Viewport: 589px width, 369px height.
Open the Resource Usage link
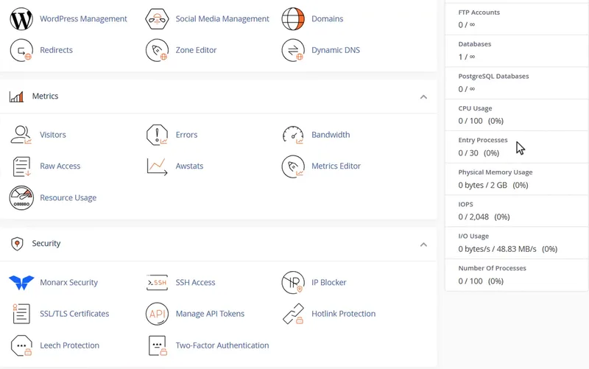pyautogui.click(x=68, y=197)
